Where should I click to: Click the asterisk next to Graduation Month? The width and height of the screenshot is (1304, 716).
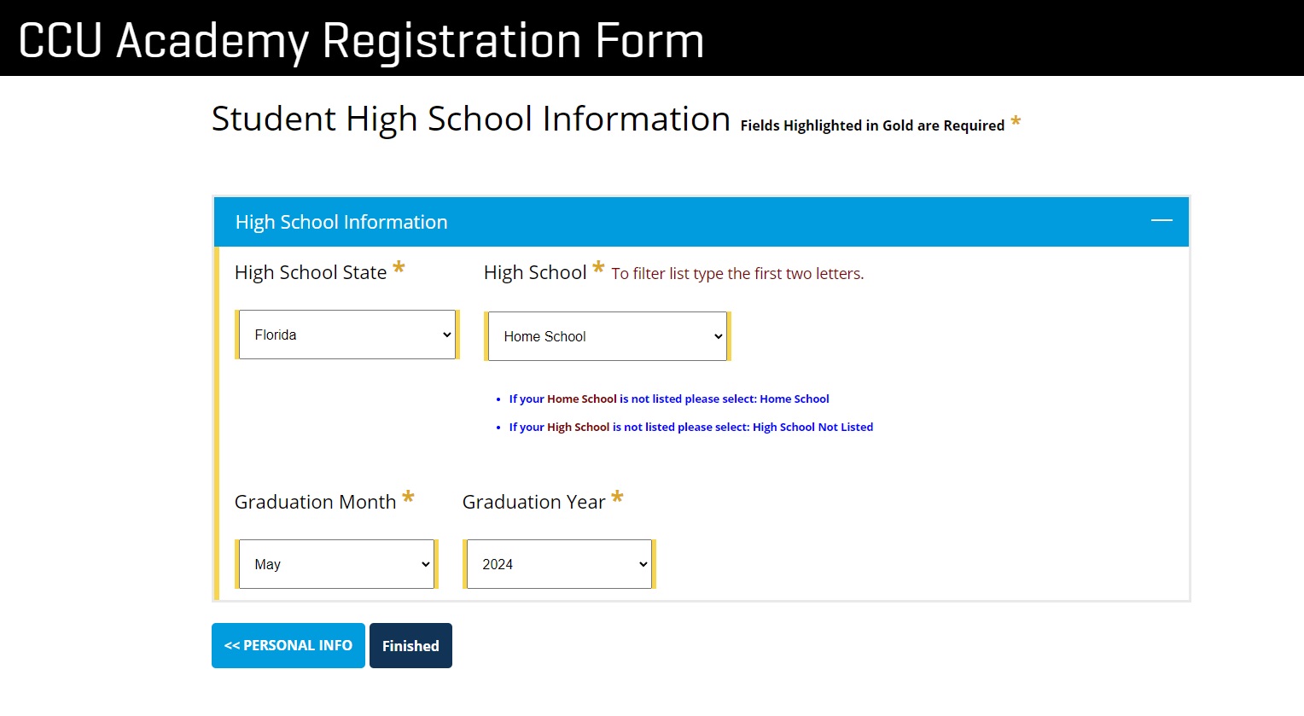[x=408, y=498]
